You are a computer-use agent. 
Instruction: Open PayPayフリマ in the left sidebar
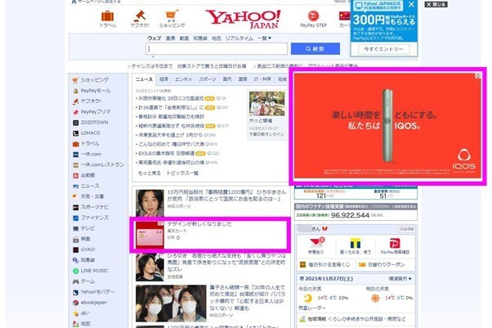click(x=92, y=112)
